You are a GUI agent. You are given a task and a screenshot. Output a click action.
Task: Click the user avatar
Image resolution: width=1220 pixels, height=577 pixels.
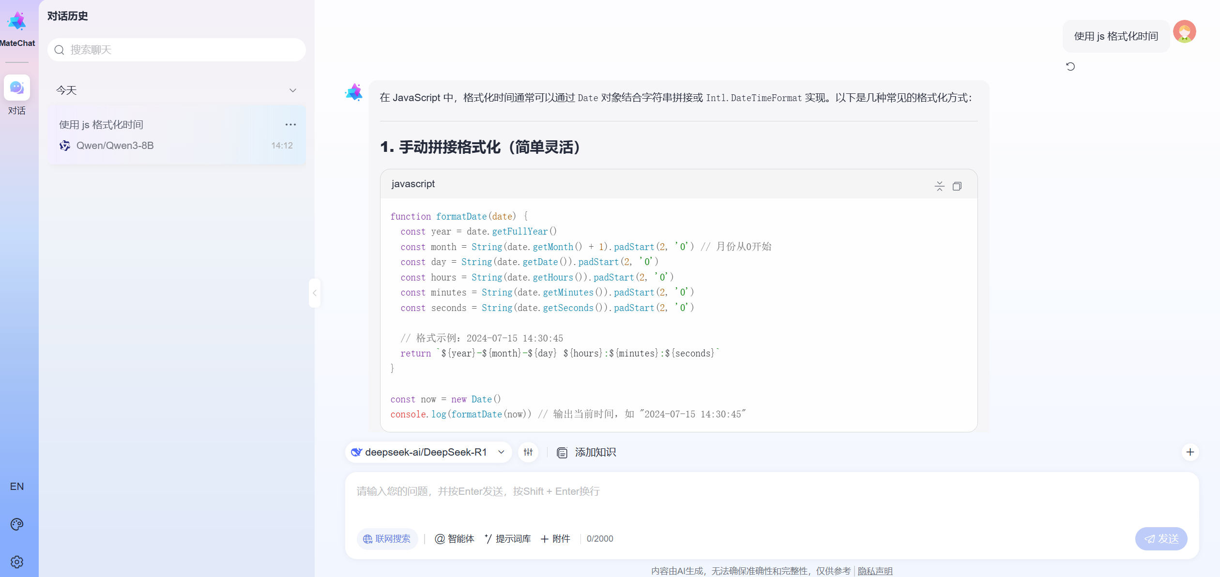click(1185, 32)
